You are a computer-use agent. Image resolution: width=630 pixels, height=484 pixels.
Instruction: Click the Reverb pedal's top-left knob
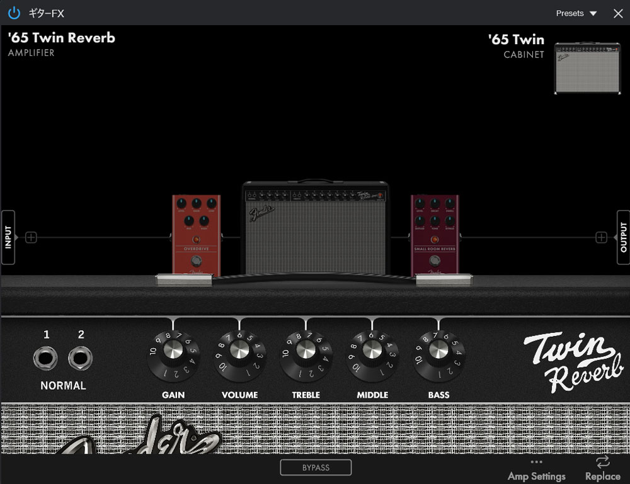pos(420,203)
